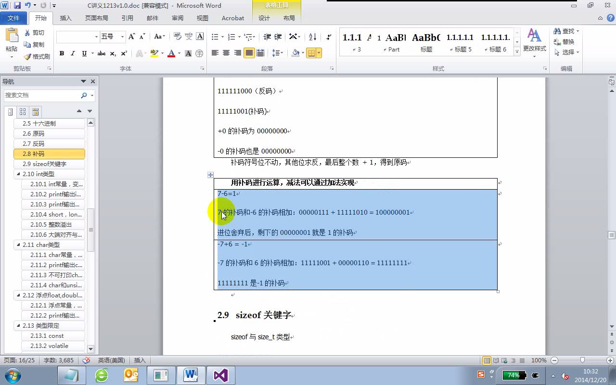Click Replace (替换) in editing group

pos(565,41)
